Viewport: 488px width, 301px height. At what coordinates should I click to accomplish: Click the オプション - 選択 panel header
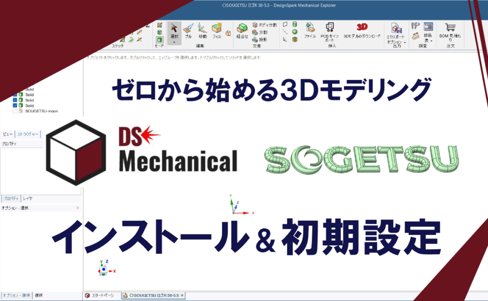click(40, 208)
